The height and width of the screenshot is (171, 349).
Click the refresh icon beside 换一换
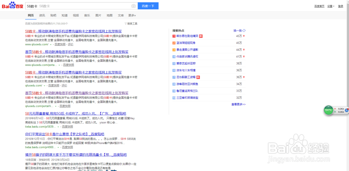click(x=244, y=31)
